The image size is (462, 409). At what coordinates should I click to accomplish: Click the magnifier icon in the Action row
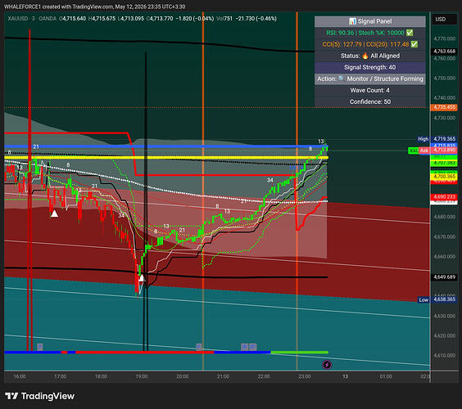point(342,79)
